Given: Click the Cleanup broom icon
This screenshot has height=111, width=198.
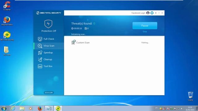Looking at the screenshot, I should [x=40, y=60].
